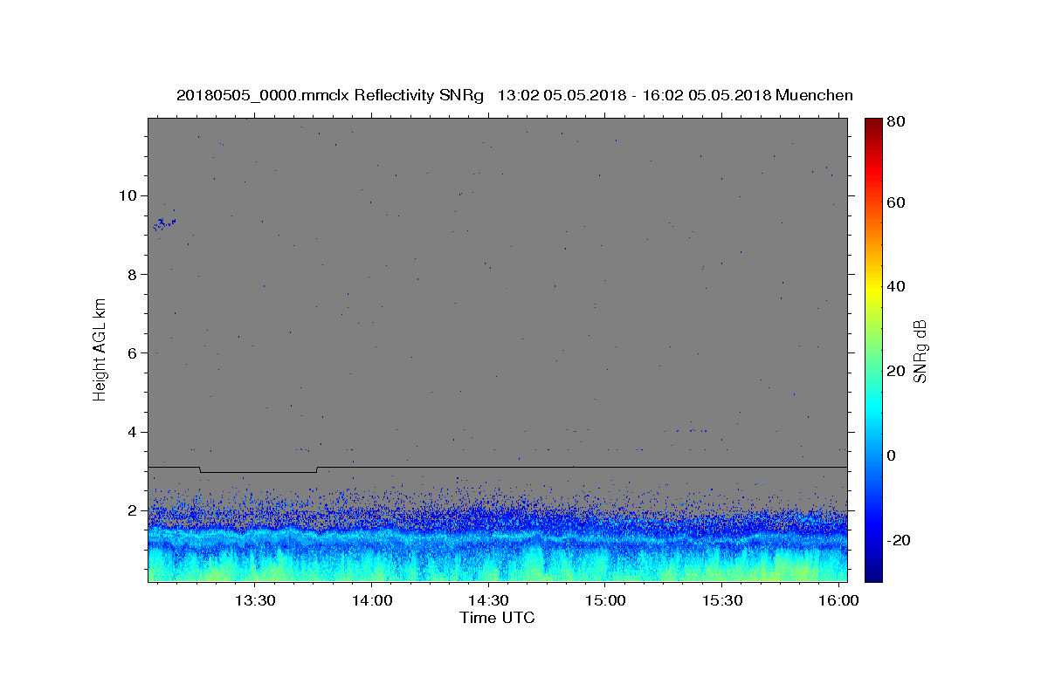Click the plot title text '20180505_0000.mmclx Reflectivity SNRg'
This screenshot has width=1048, height=698.
coord(330,95)
